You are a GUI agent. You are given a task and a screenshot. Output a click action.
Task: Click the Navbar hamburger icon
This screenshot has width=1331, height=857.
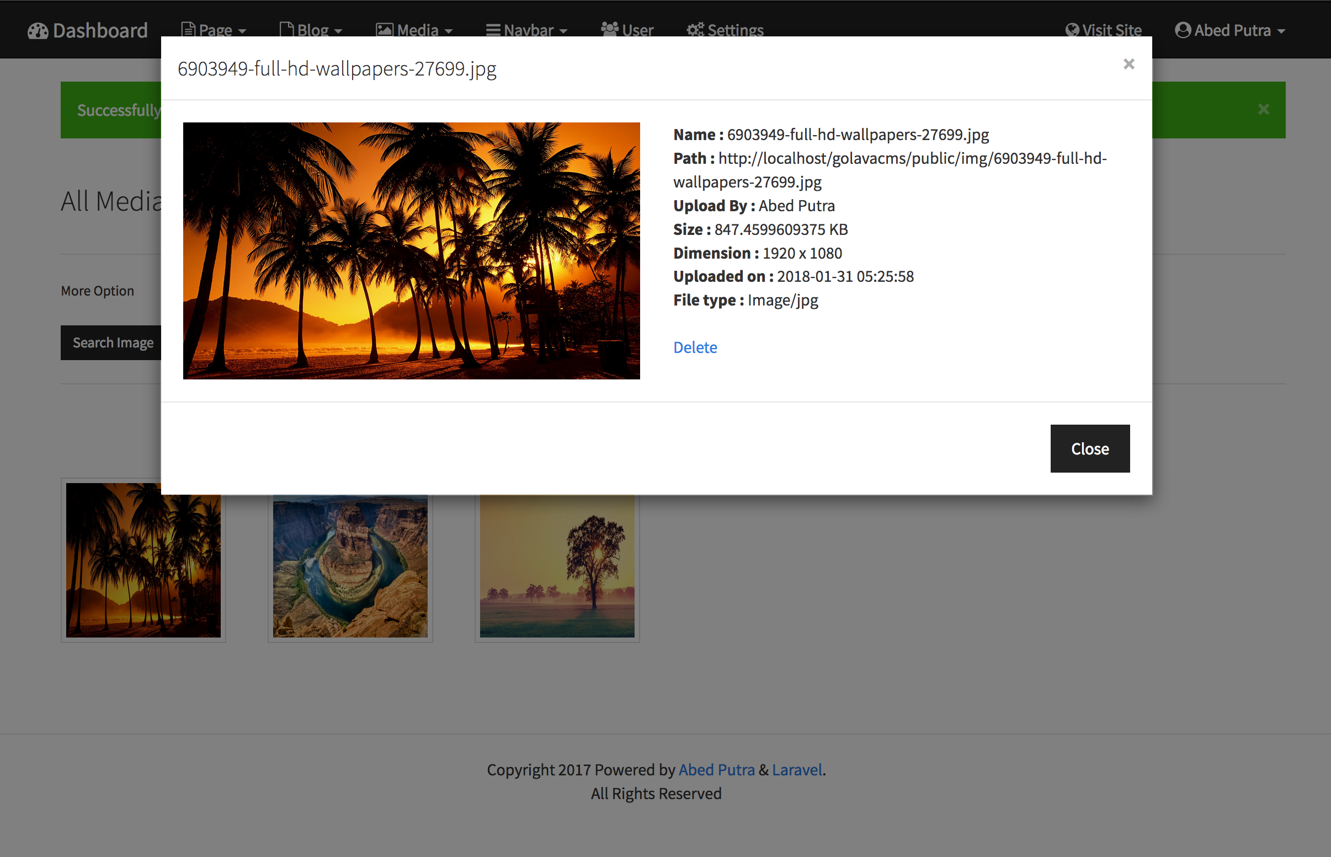pos(493,29)
